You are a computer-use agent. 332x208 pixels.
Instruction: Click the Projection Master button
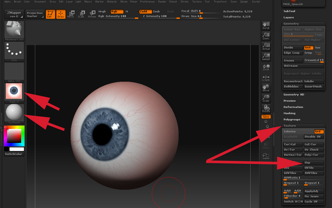pyautogui.click(x=35, y=15)
